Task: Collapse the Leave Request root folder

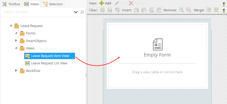Action: pyautogui.click(x=11, y=26)
